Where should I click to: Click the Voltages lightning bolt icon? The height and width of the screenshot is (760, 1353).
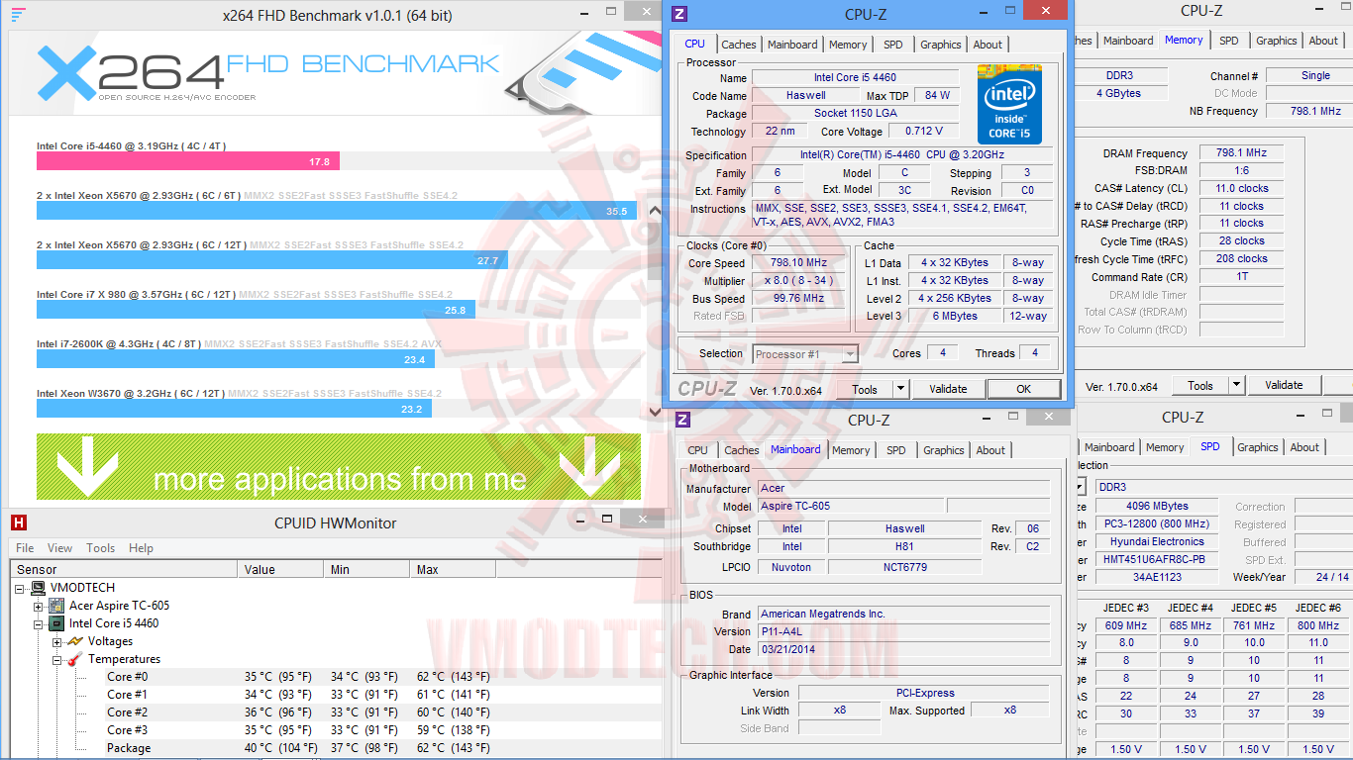(x=74, y=641)
